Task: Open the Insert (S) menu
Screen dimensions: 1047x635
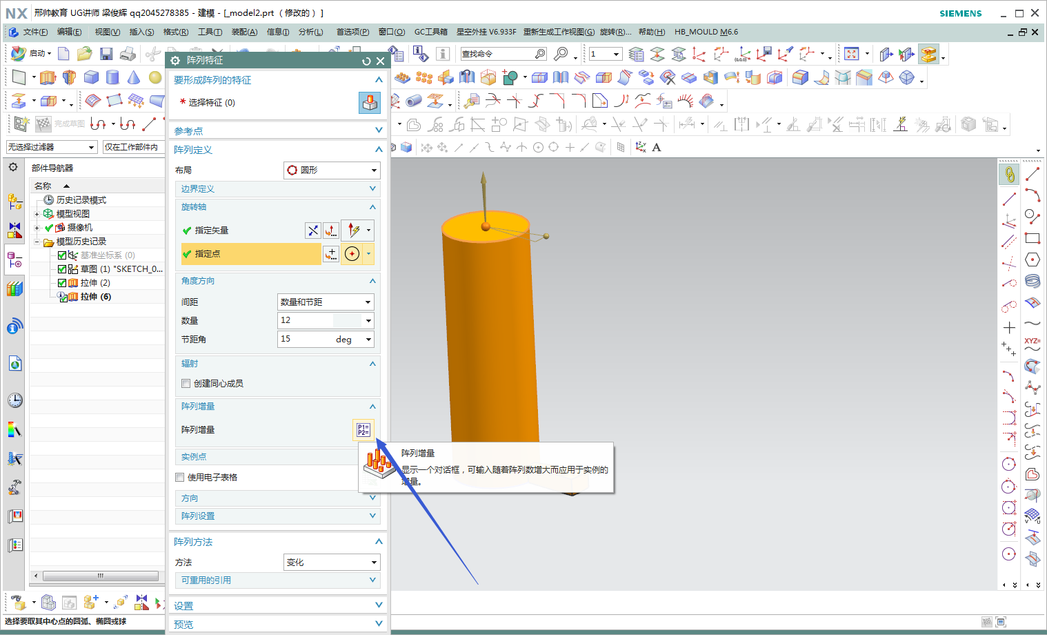Action: (x=141, y=32)
